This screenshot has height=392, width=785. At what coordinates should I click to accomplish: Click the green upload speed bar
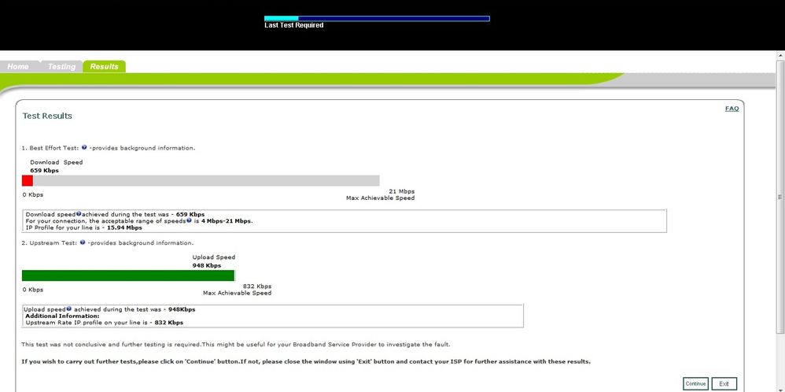(x=128, y=276)
